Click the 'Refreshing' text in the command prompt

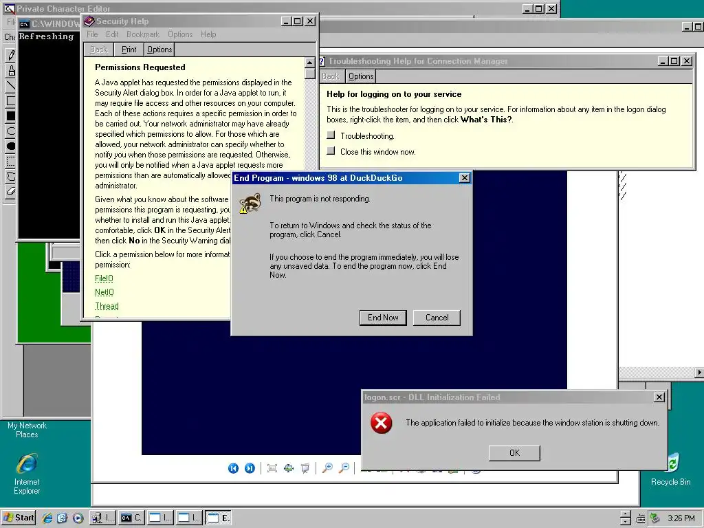(x=46, y=36)
